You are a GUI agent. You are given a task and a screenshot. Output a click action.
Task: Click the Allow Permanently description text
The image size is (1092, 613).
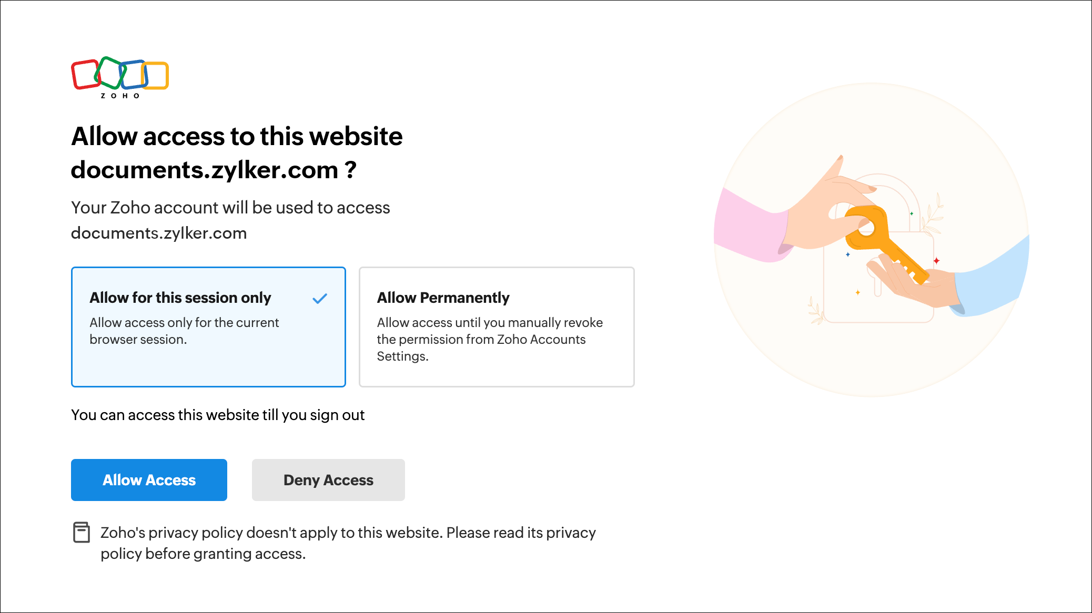(490, 339)
